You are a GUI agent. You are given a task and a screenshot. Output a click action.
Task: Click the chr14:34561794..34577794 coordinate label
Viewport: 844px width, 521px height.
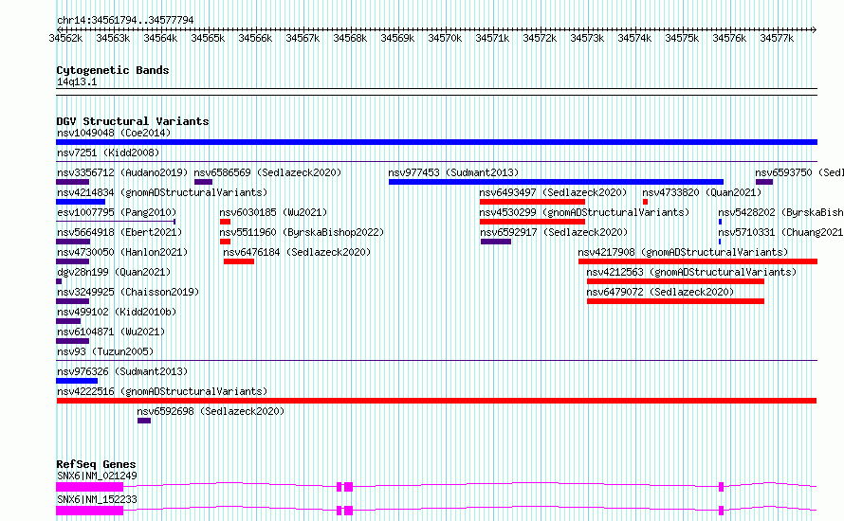[125, 20]
